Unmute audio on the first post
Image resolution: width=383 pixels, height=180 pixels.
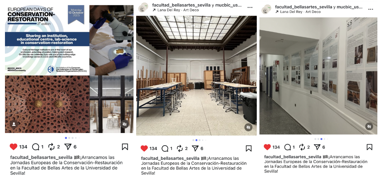124,124
